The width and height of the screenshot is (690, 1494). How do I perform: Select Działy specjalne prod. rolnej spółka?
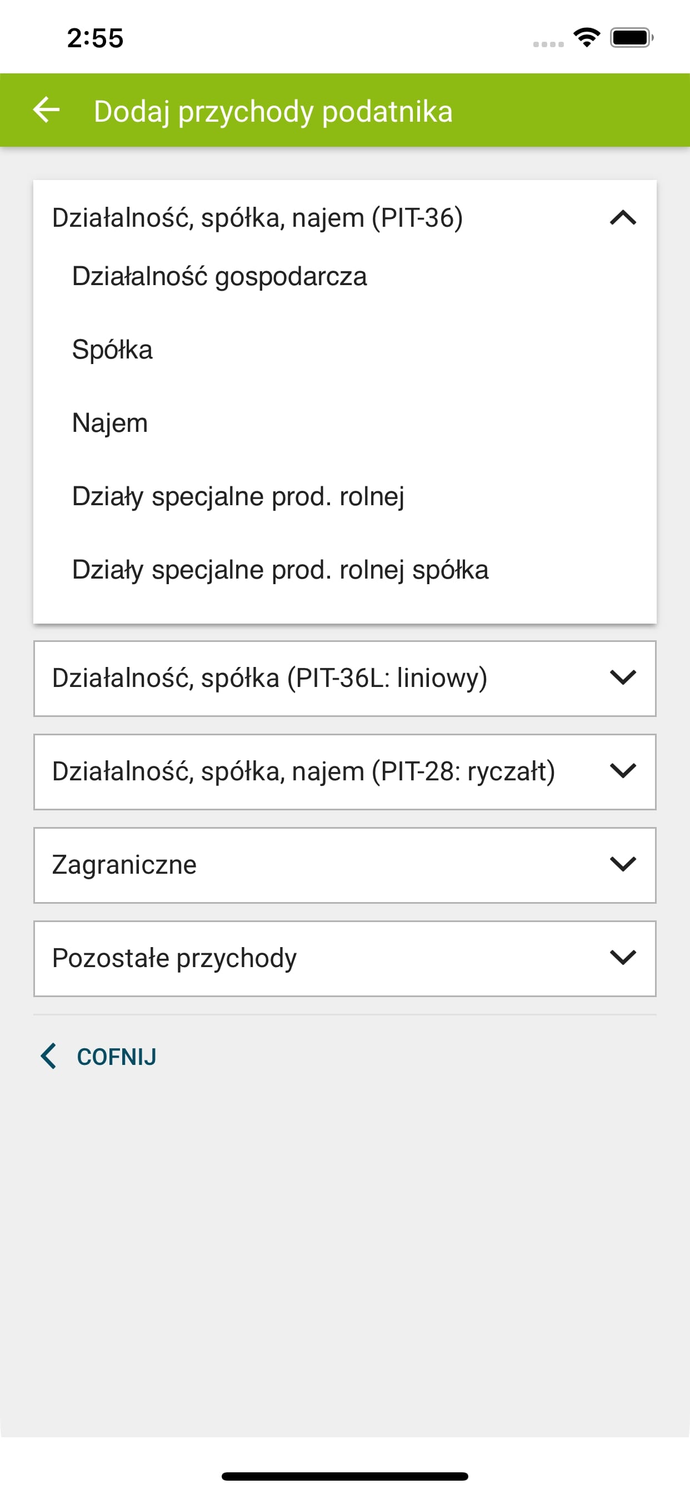[x=280, y=570]
